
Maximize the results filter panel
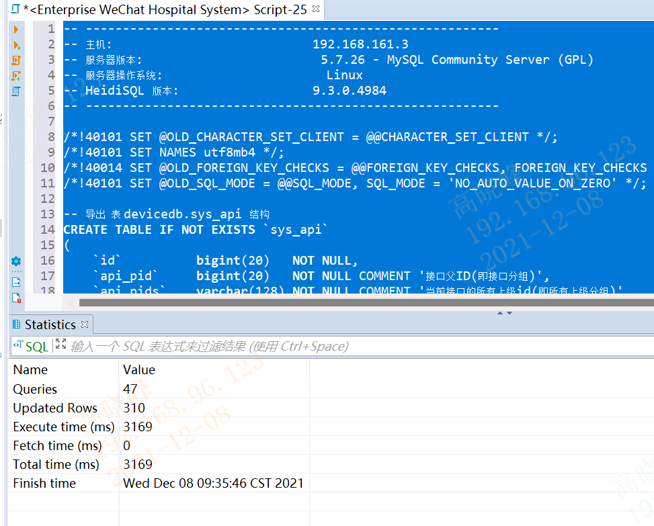(x=61, y=344)
